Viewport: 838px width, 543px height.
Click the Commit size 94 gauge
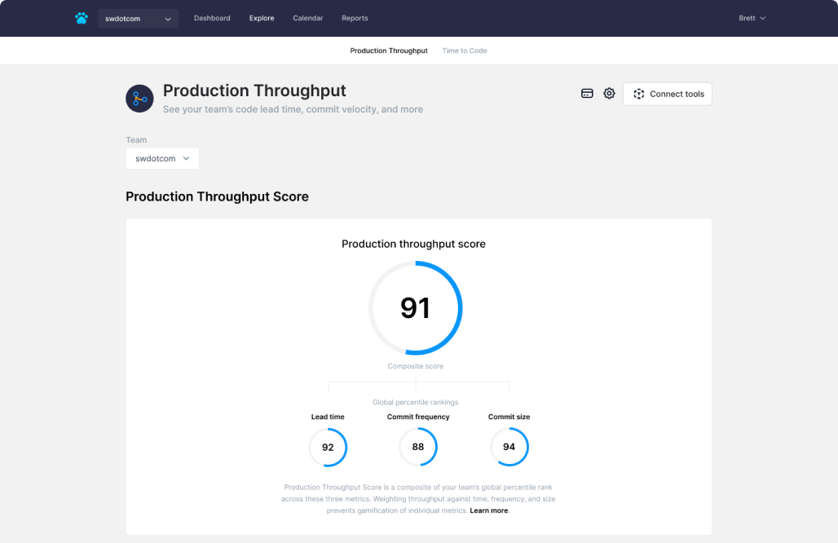click(509, 447)
